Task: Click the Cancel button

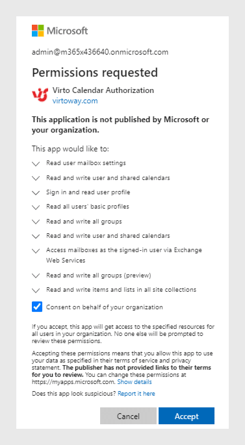Action: click(128, 416)
